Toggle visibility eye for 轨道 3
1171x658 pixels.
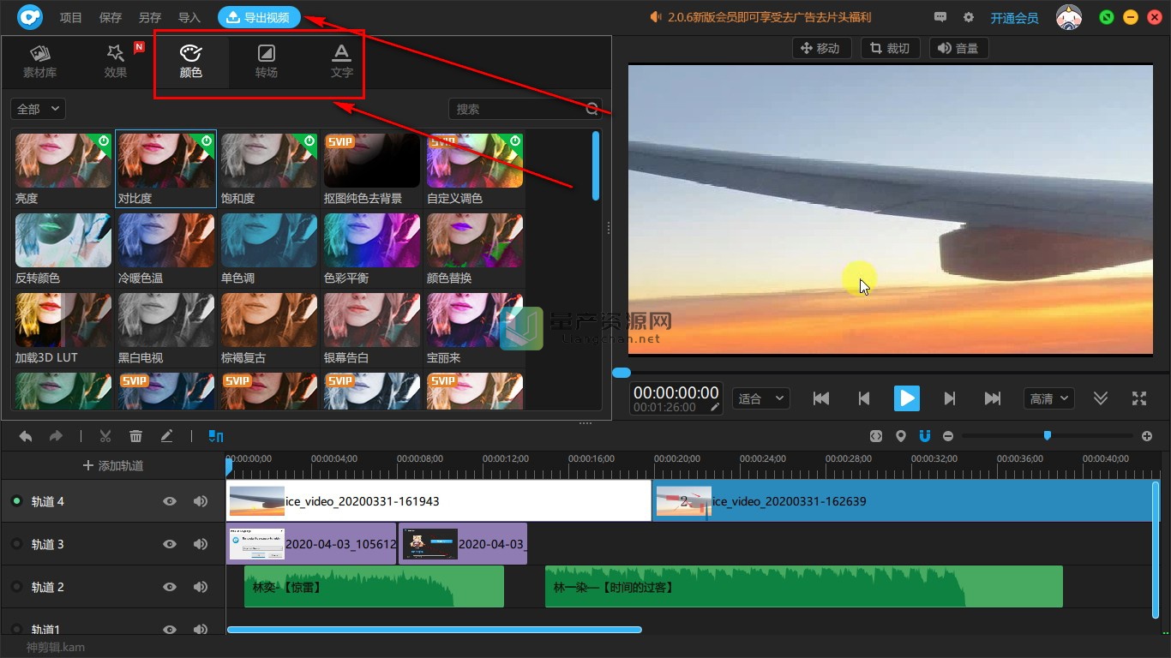click(x=170, y=544)
